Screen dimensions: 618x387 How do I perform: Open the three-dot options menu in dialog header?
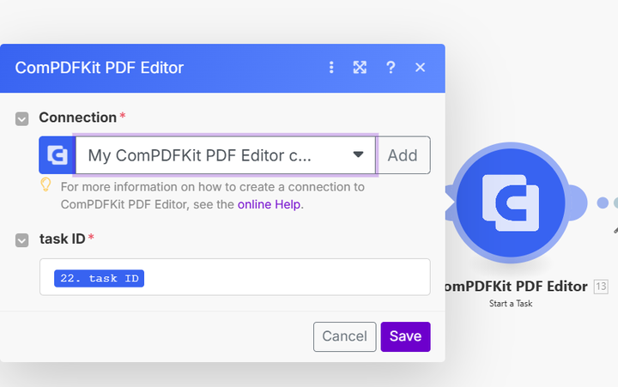[x=331, y=68]
